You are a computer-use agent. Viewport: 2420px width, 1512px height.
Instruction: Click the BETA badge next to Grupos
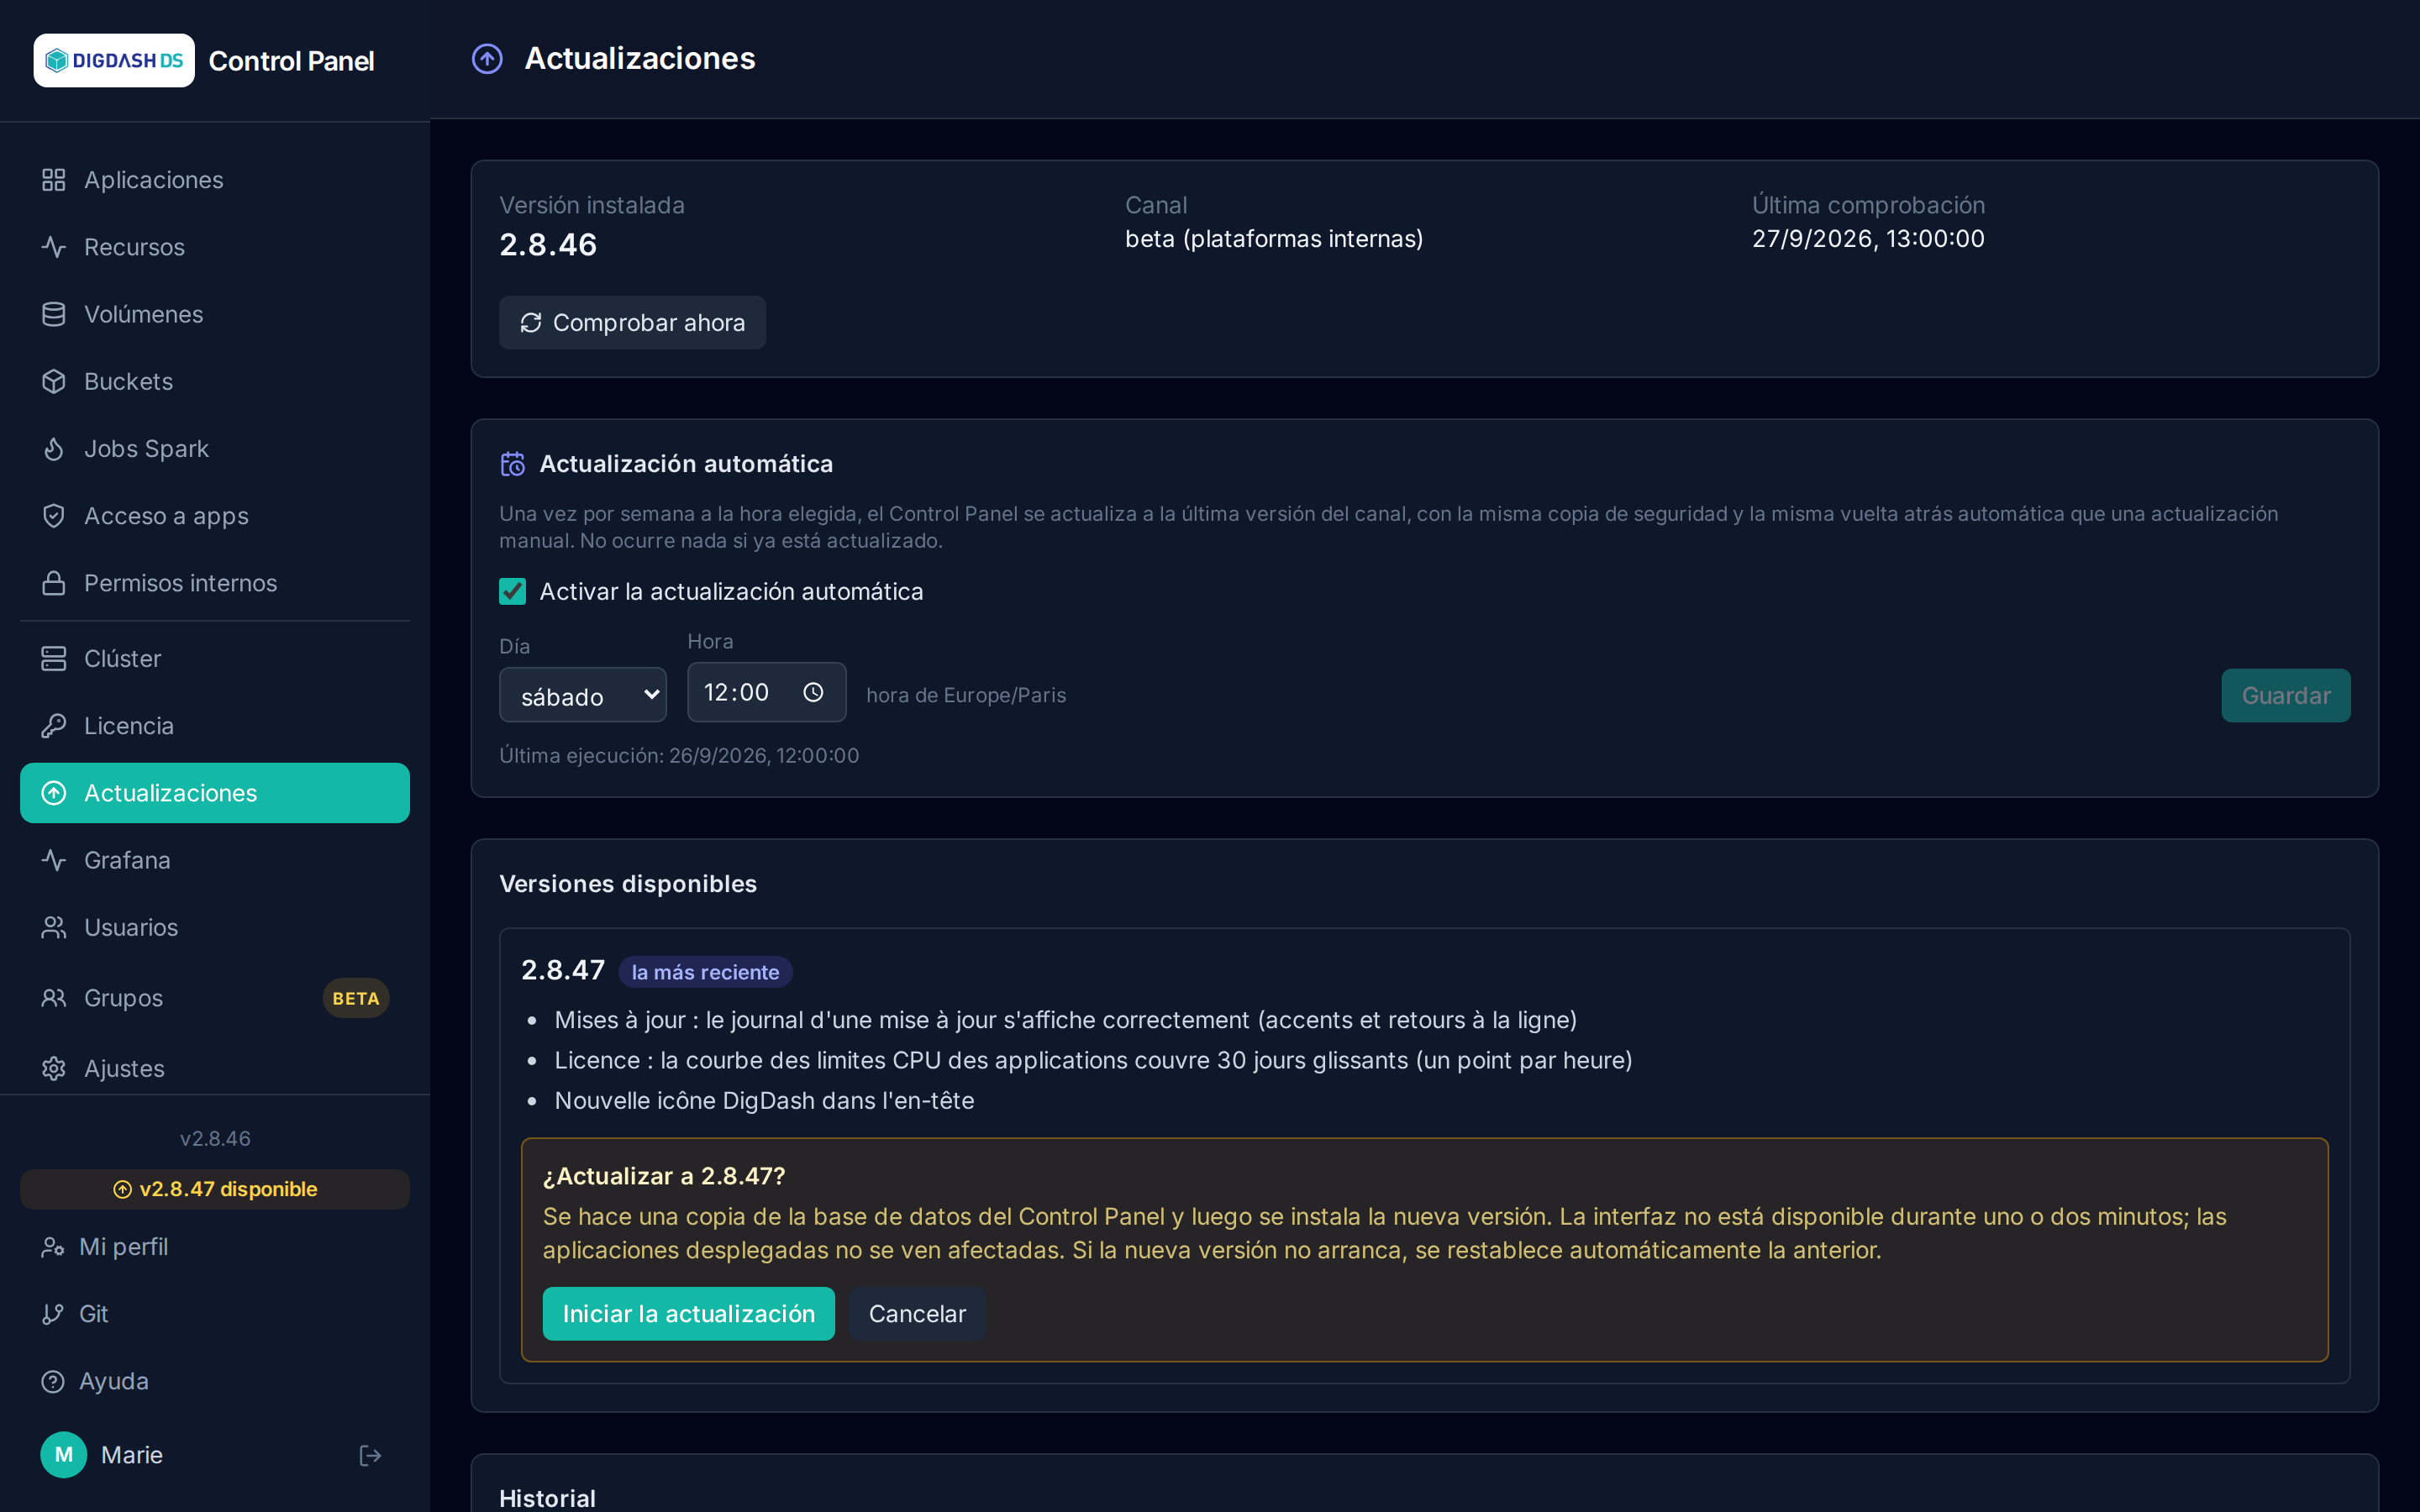pyautogui.click(x=355, y=998)
